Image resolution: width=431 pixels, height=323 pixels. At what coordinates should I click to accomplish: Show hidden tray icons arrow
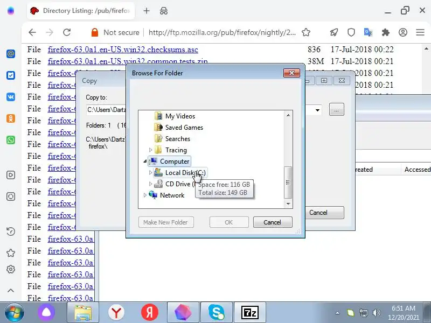click(x=338, y=313)
